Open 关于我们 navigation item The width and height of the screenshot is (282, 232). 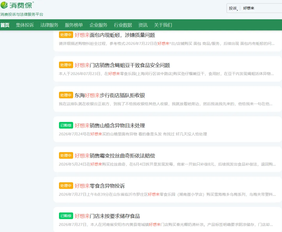(163, 25)
